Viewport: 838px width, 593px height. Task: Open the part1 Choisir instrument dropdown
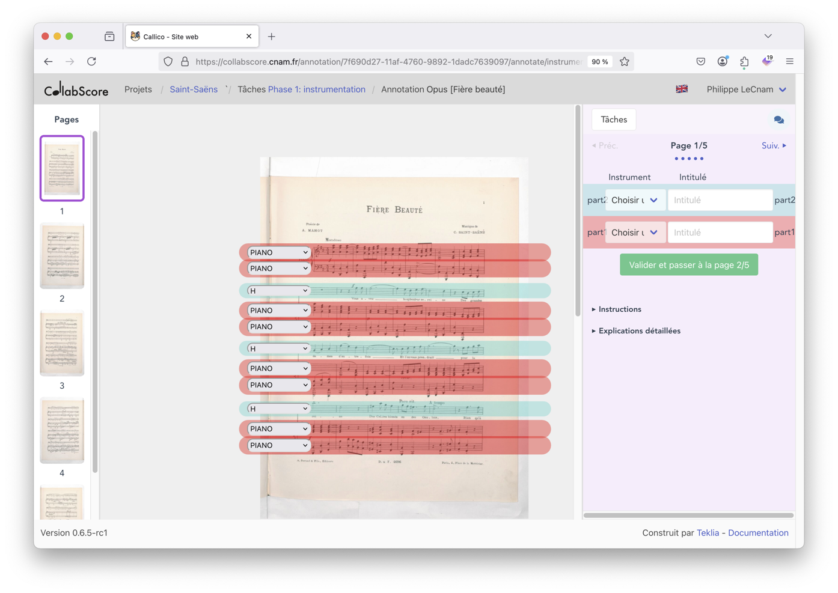point(635,233)
